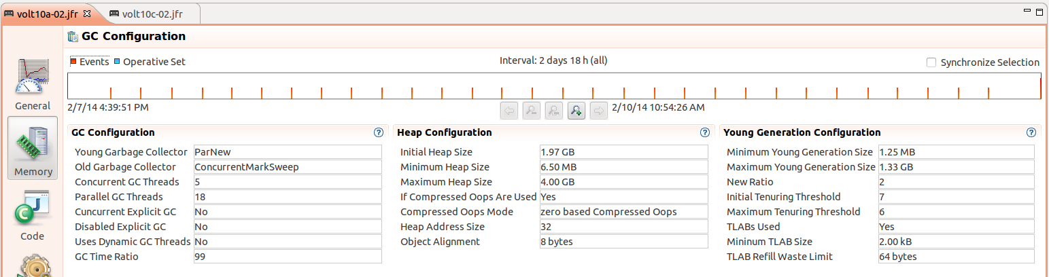The width and height of the screenshot is (1049, 277).
Task: Click inside the events timeline range
Action: click(555, 86)
